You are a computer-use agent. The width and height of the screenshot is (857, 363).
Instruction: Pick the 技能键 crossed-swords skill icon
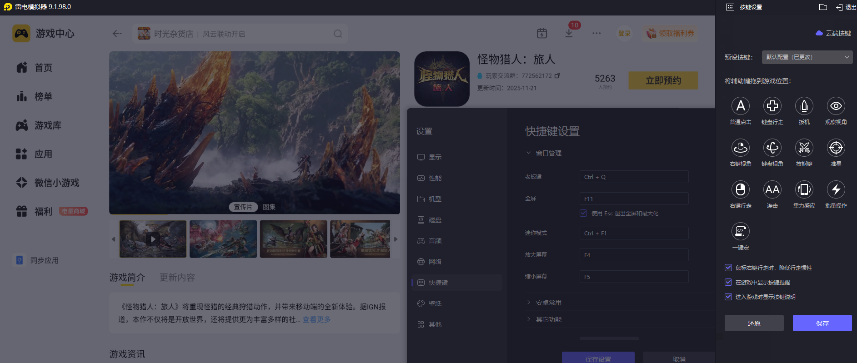click(804, 148)
